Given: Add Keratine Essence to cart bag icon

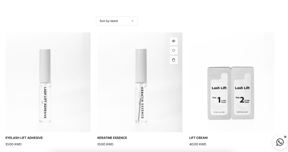Looking at the screenshot, I should [174, 60].
